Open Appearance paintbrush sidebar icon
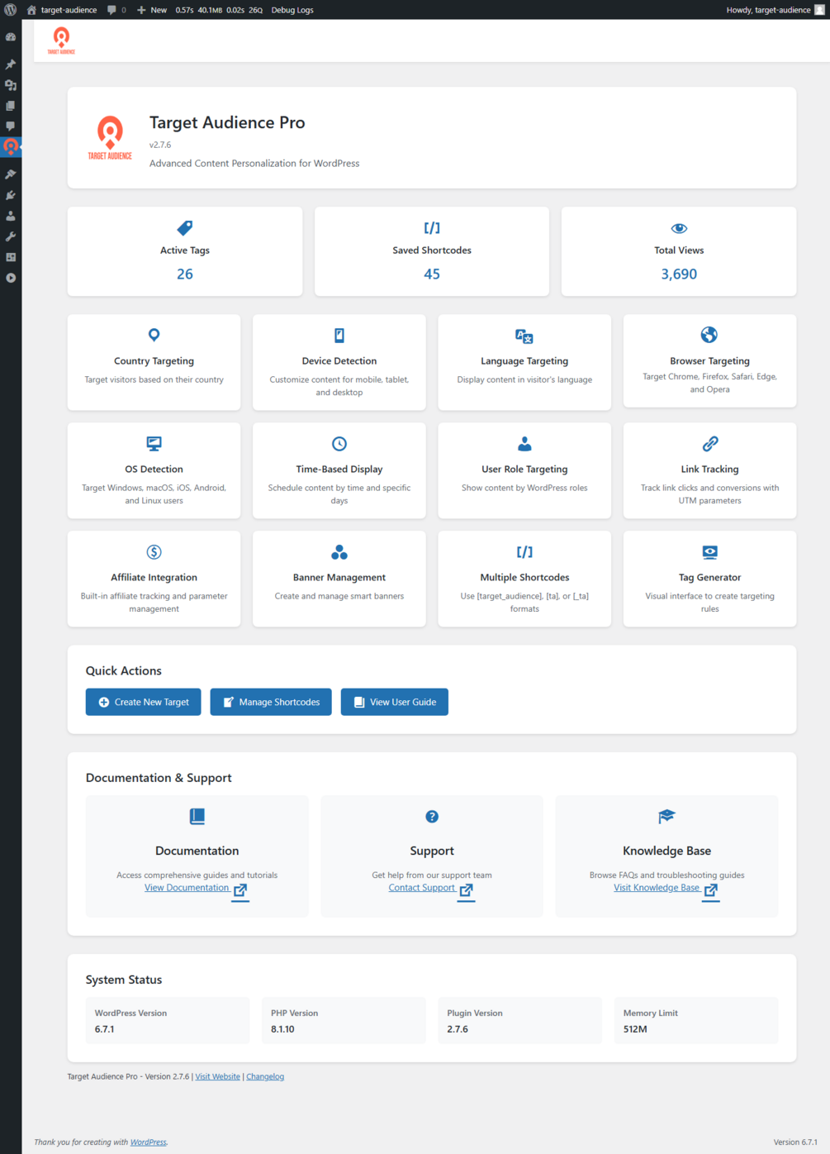Viewport: 830px width, 1154px height. [11, 174]
